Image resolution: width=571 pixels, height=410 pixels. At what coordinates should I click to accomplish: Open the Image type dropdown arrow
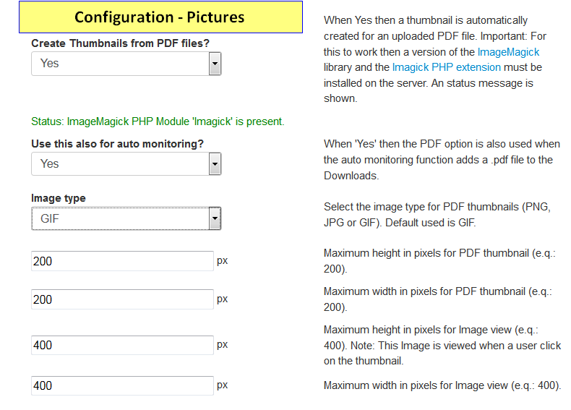coord(215,218)
